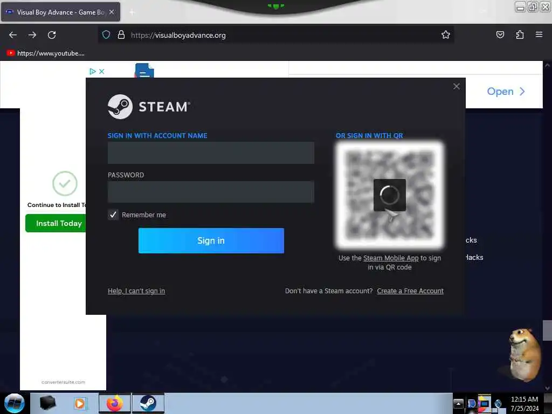Click the page vertical scrollbar thumb

pos(547,330)
